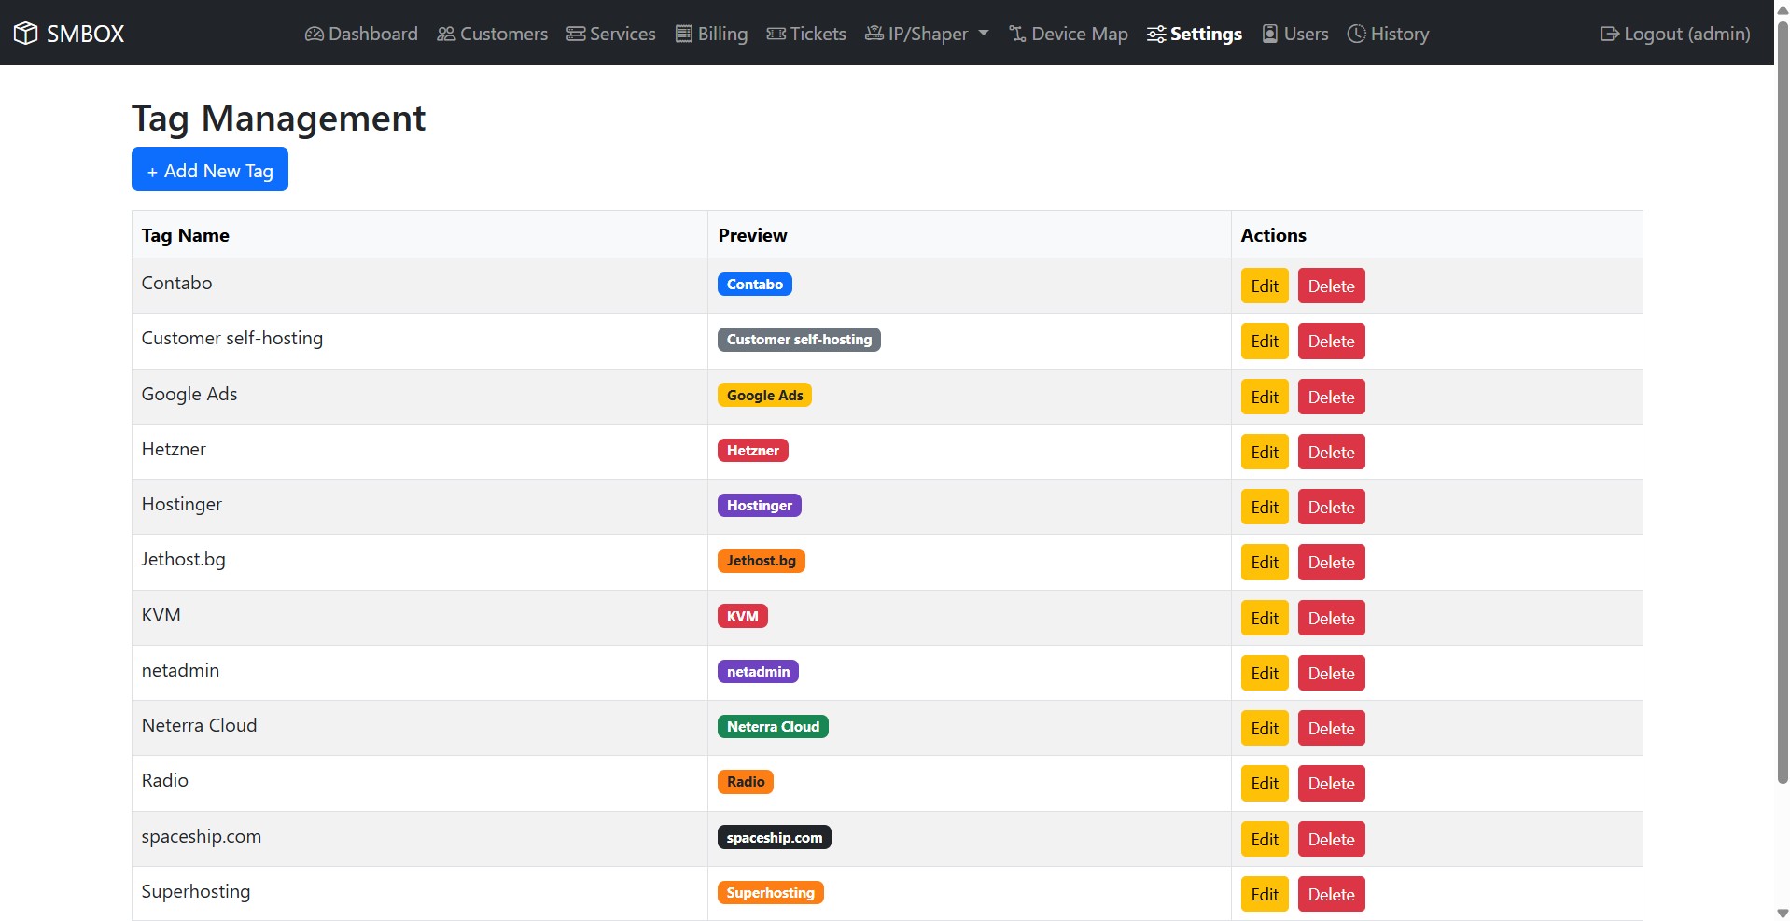Viewport: 1790px width, 921px height.
Task: Click the IP/Shaper router icon
Action: pos(874,34)
